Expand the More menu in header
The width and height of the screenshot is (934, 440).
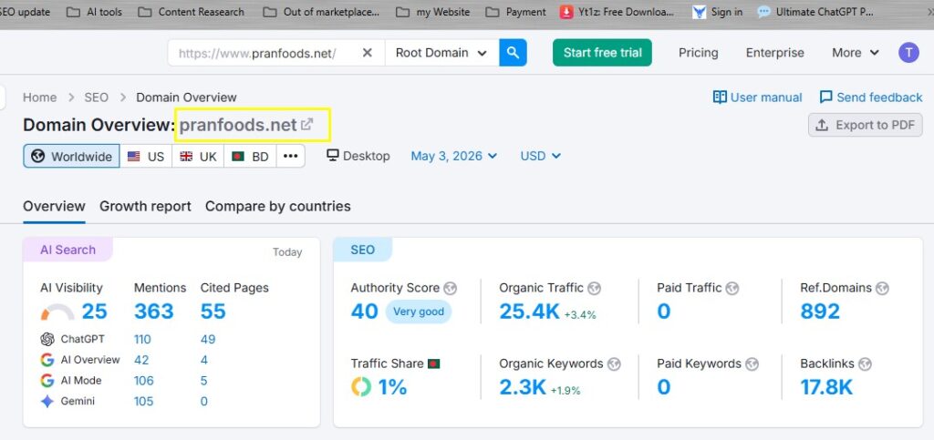856,53
